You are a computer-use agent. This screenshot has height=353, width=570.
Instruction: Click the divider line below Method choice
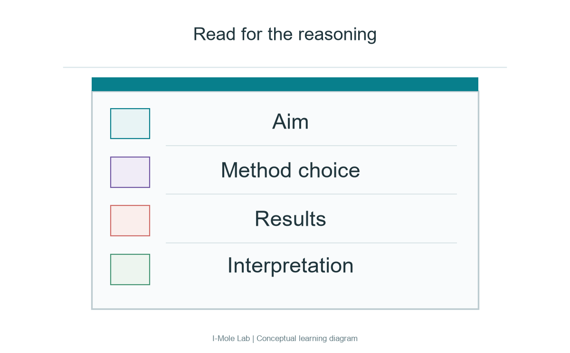[311, 194]
